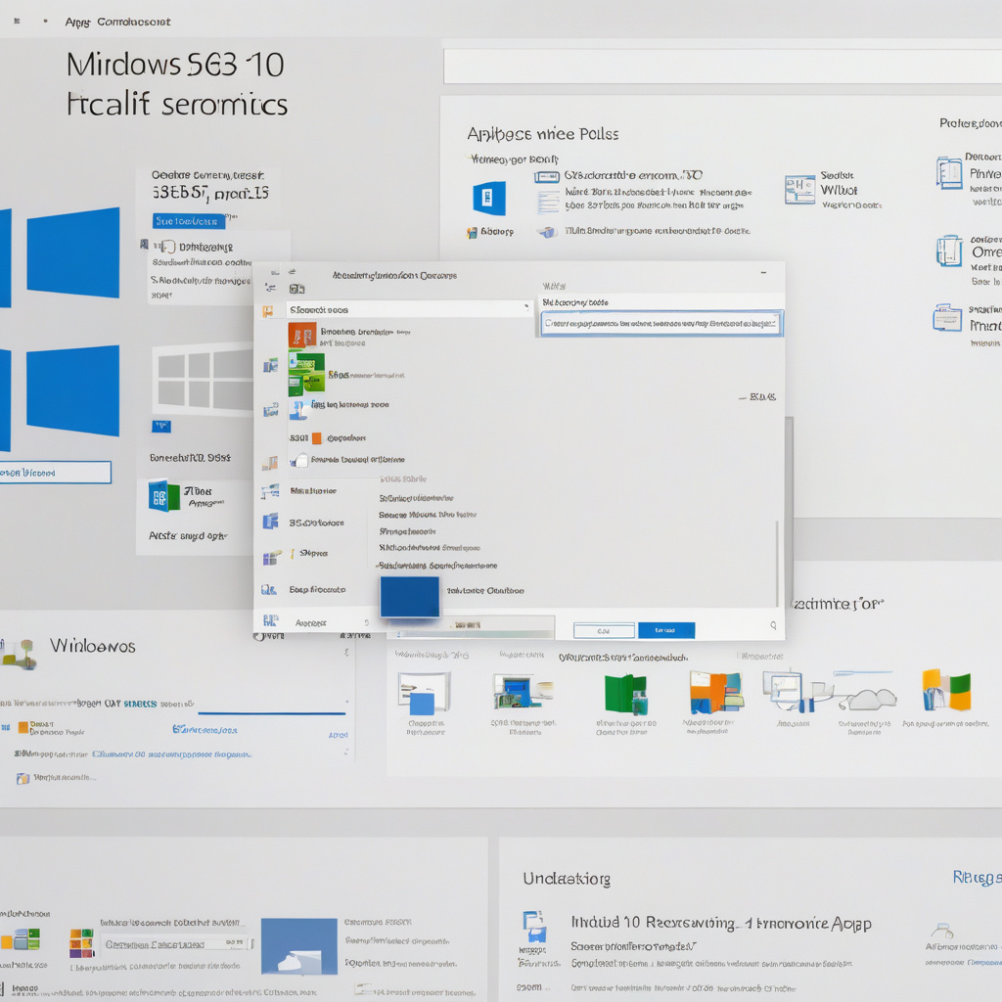This screenshot has width=1002, height=1002.
Task: Click the document icon beside 'Onre'
Action: point(949,250)
